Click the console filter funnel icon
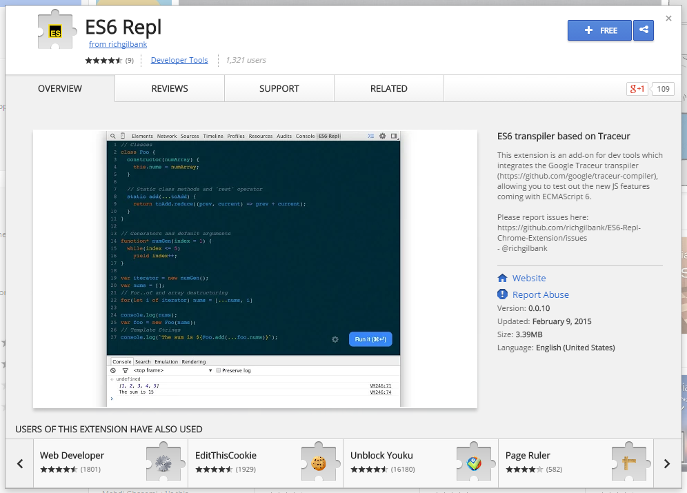The width and height of the screenshot is (687, 493). (x=126, y=370)
